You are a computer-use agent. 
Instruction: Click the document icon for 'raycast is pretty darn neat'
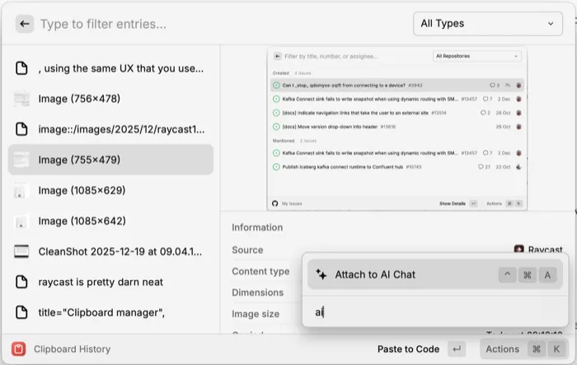pyautogui.click(x=22, y=282)
